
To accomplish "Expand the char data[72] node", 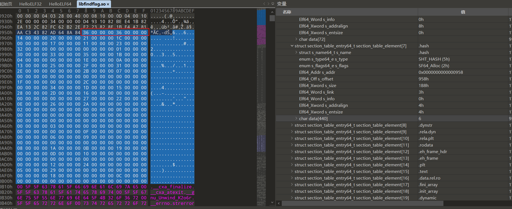I will (x=296, y=39).
